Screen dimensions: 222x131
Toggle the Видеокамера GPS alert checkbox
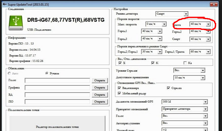pos(119,88)
